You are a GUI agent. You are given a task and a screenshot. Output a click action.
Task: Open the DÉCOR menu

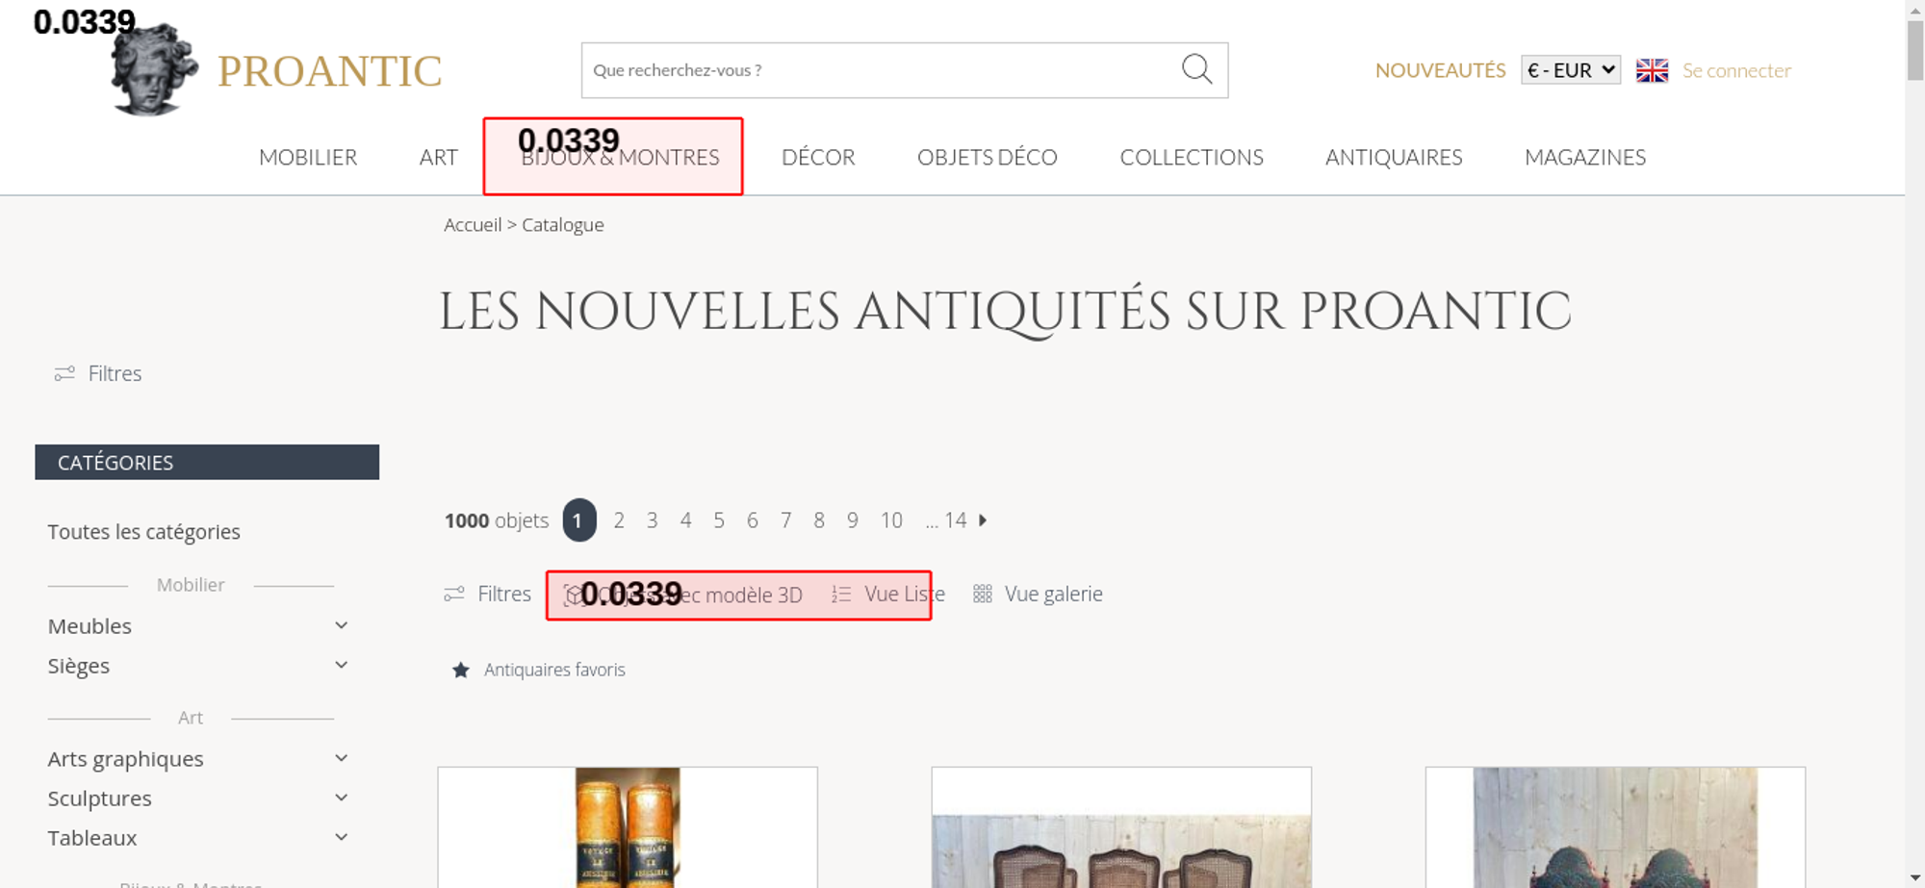(818, 157)
